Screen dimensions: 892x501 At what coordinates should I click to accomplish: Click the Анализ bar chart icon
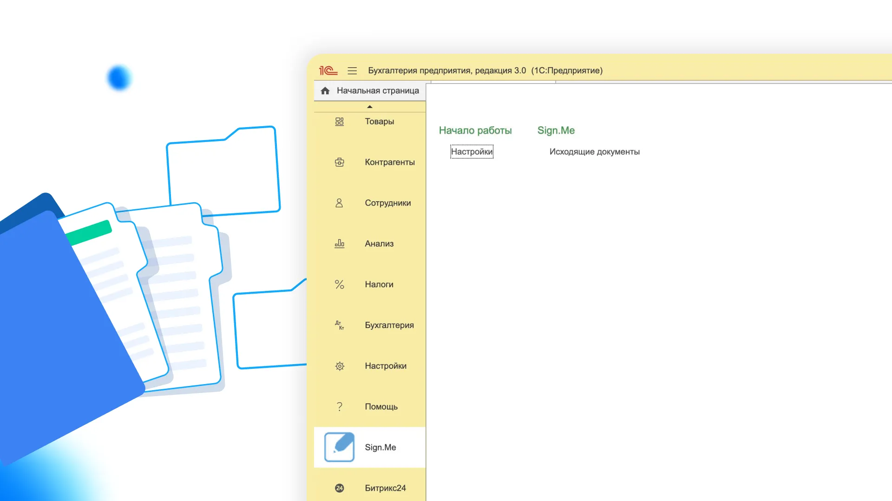click(340, 244)
